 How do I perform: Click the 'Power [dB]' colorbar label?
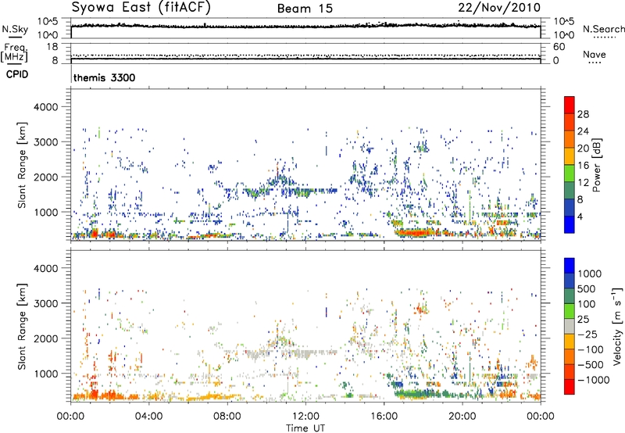596,165
